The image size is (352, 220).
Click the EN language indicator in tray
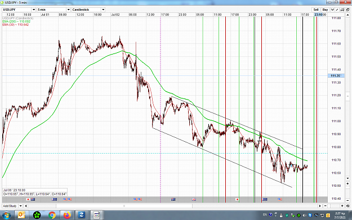[265, 215]
